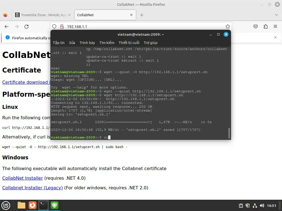Click the Windows heading on the page

pos(15,157)
